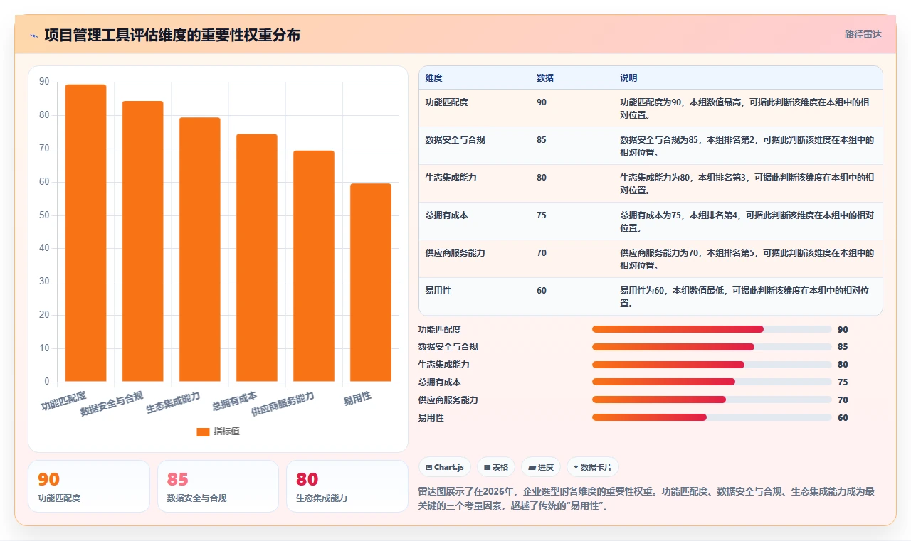Click the 易用性 progress bar
Image resolution: width=911 pixels, height=541 pixels.
(x=712, y=417)
